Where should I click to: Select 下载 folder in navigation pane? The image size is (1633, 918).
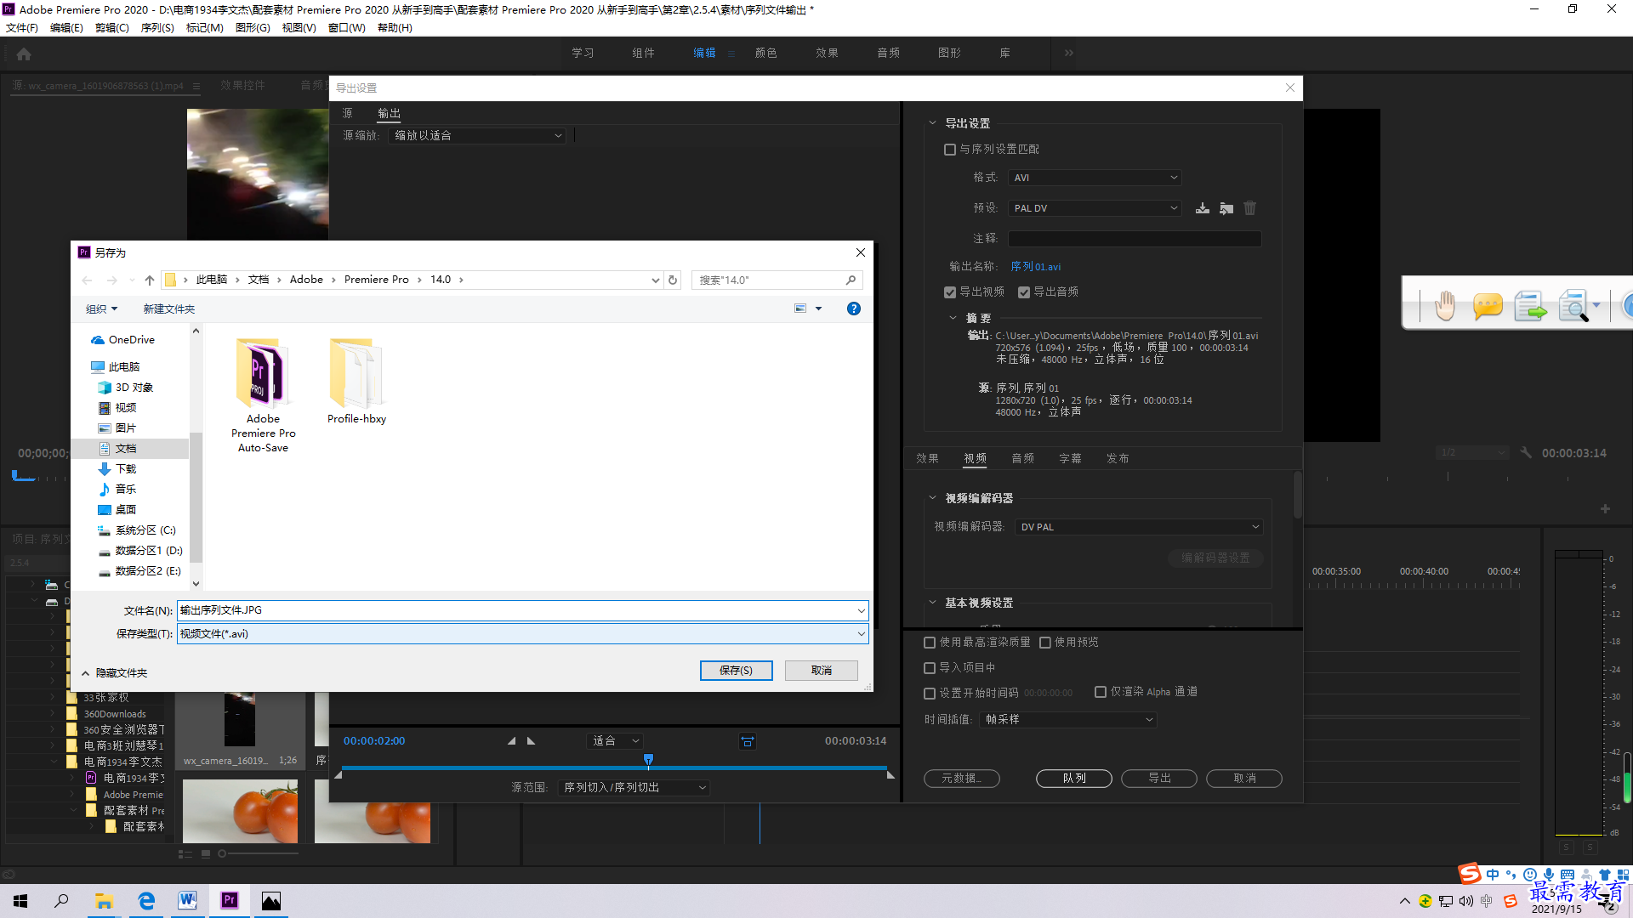coord(117,469)
